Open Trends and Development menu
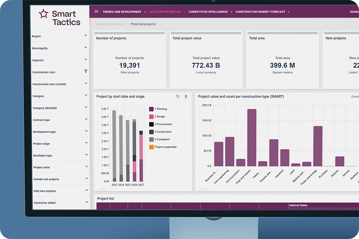The image size is (359, 239). pos(124,12)
